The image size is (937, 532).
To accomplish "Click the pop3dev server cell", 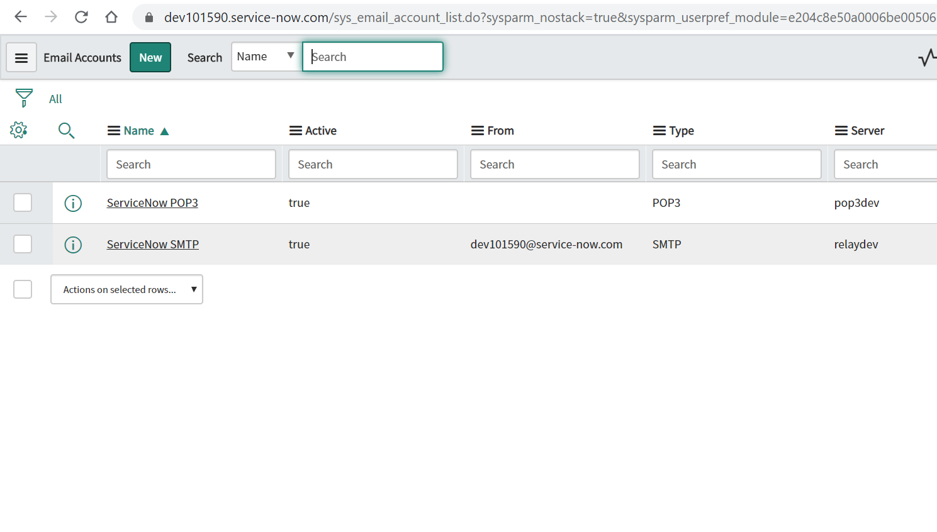I will (857, 203).
